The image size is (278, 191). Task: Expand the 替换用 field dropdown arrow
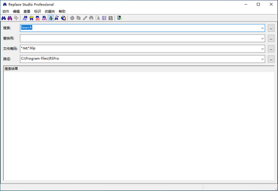pos(262,39)
